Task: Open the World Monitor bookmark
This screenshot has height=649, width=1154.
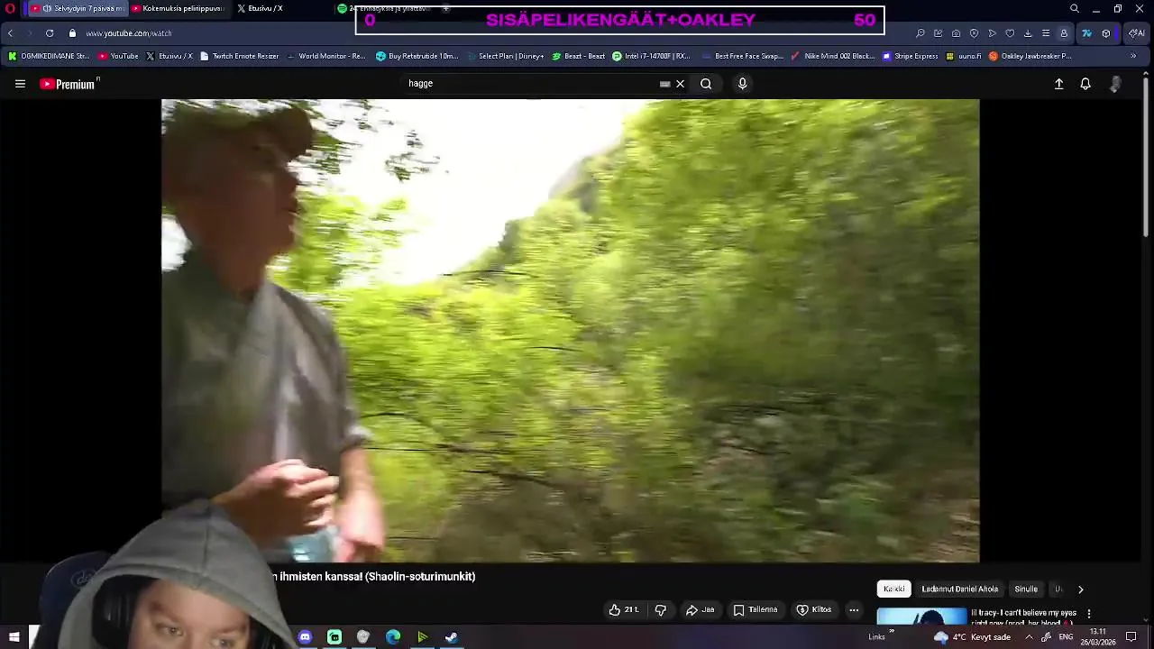Action: coord(325,56)
